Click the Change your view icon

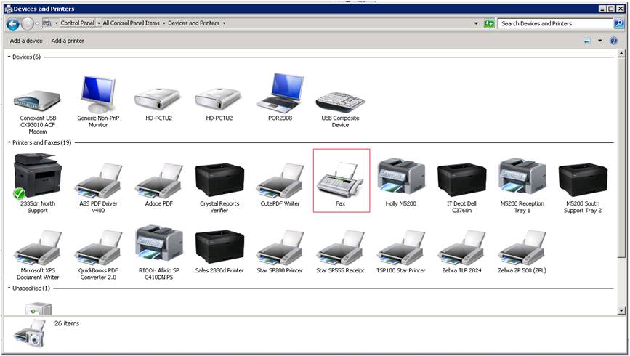(x=587, y=41)
